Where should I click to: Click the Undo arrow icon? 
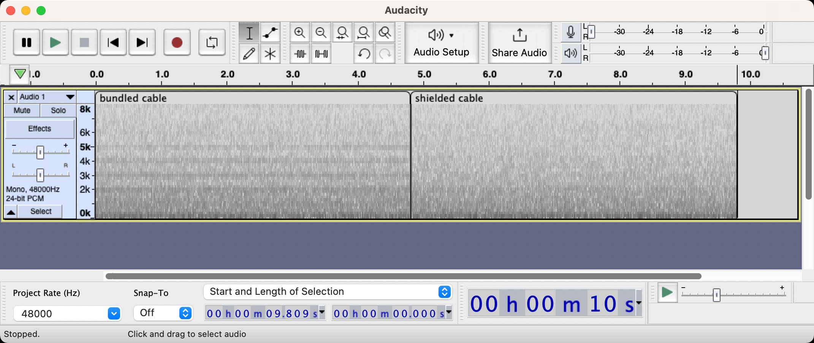coord(364,54)
